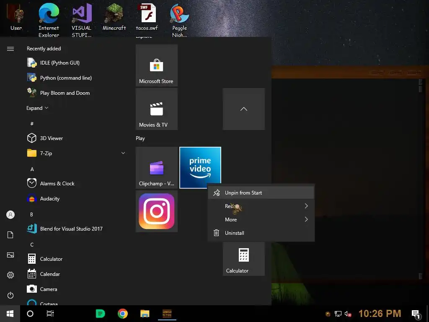
Task: Open Documents from Start sidebar
Action: point(10,235)
